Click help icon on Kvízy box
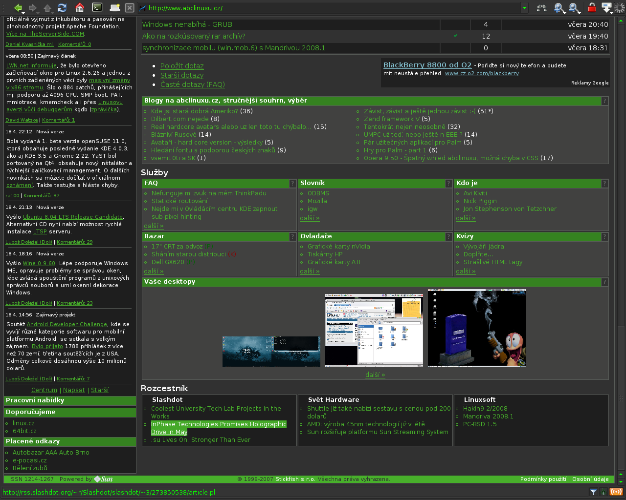The width and height of the screenshot is (626, 500). tap(604, 237)
